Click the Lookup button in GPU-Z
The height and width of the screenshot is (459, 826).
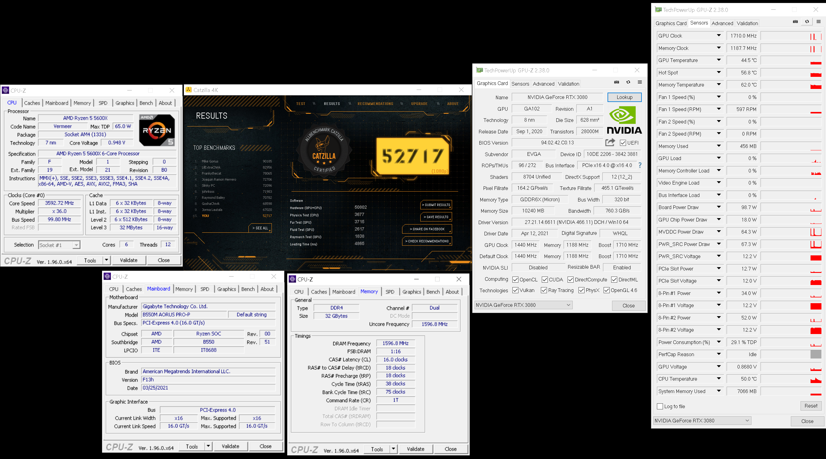(x=624, y=97)
